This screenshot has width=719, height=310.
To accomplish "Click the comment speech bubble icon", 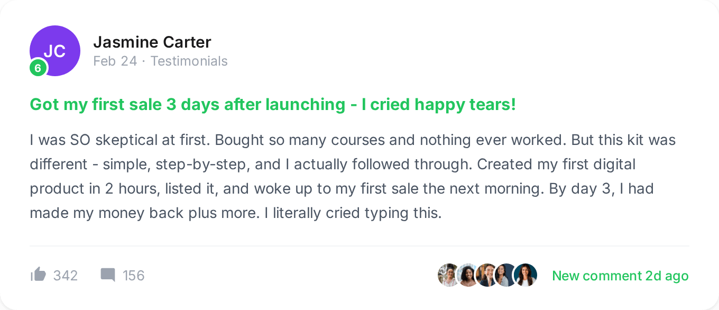I will [x=108, y=275].
